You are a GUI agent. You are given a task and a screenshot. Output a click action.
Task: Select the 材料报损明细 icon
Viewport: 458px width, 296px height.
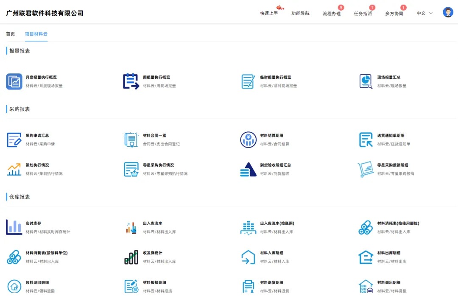click(131, 286)
